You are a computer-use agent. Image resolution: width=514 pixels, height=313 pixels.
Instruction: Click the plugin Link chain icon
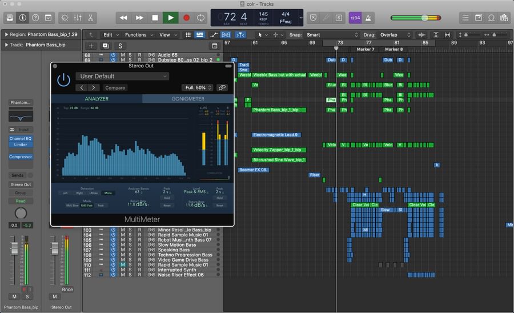point(222,87)
